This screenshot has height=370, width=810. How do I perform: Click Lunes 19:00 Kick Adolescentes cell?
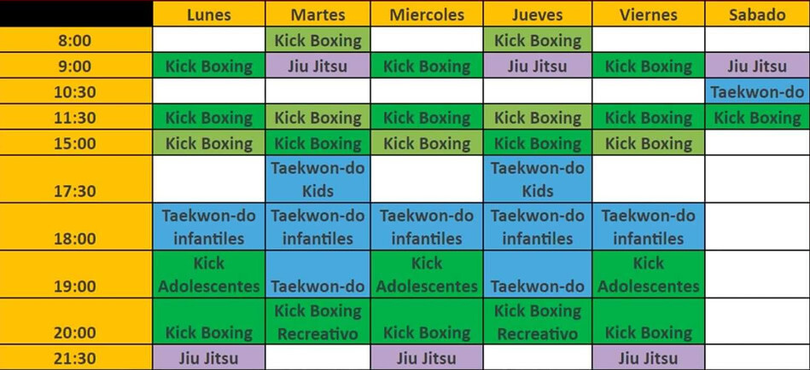[x=209, y=275]
